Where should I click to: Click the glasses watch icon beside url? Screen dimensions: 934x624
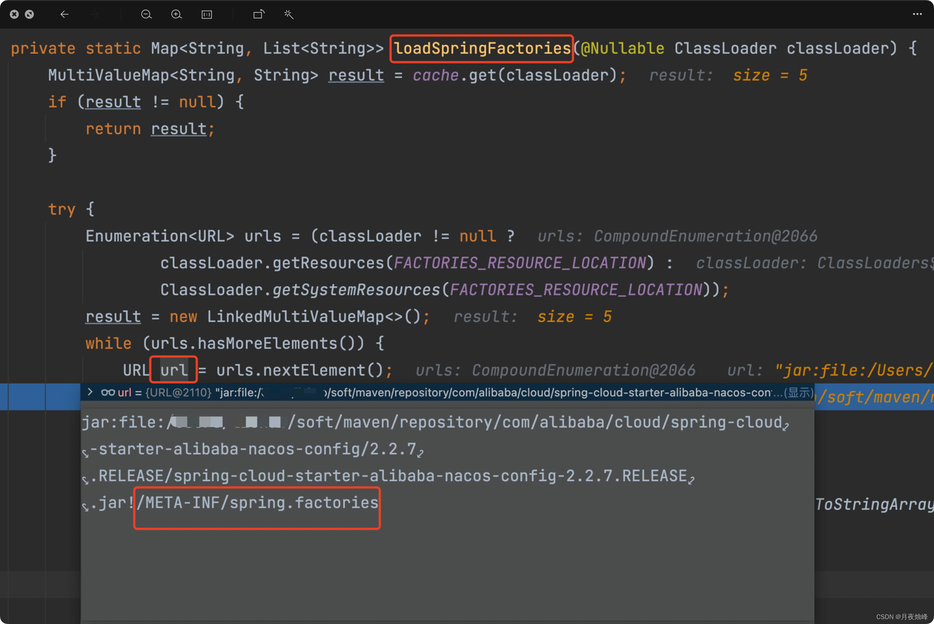pyautogui.click(x=108, y=393)
